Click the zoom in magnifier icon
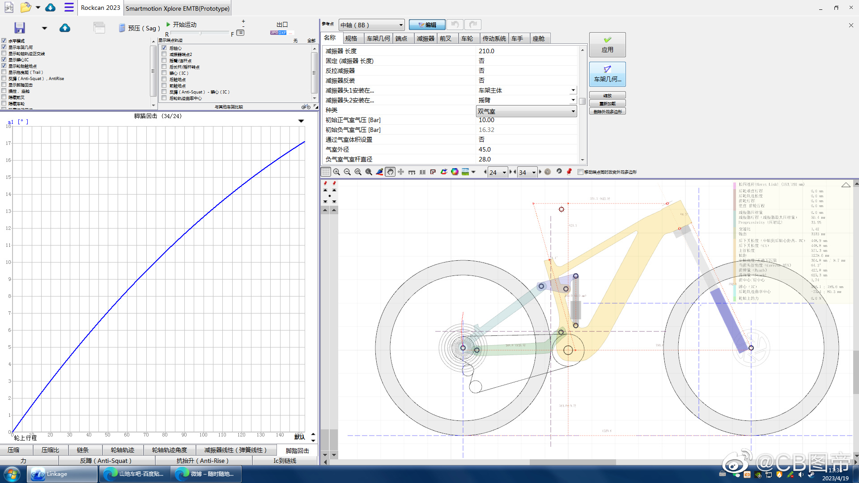 [x=336, y=172]
